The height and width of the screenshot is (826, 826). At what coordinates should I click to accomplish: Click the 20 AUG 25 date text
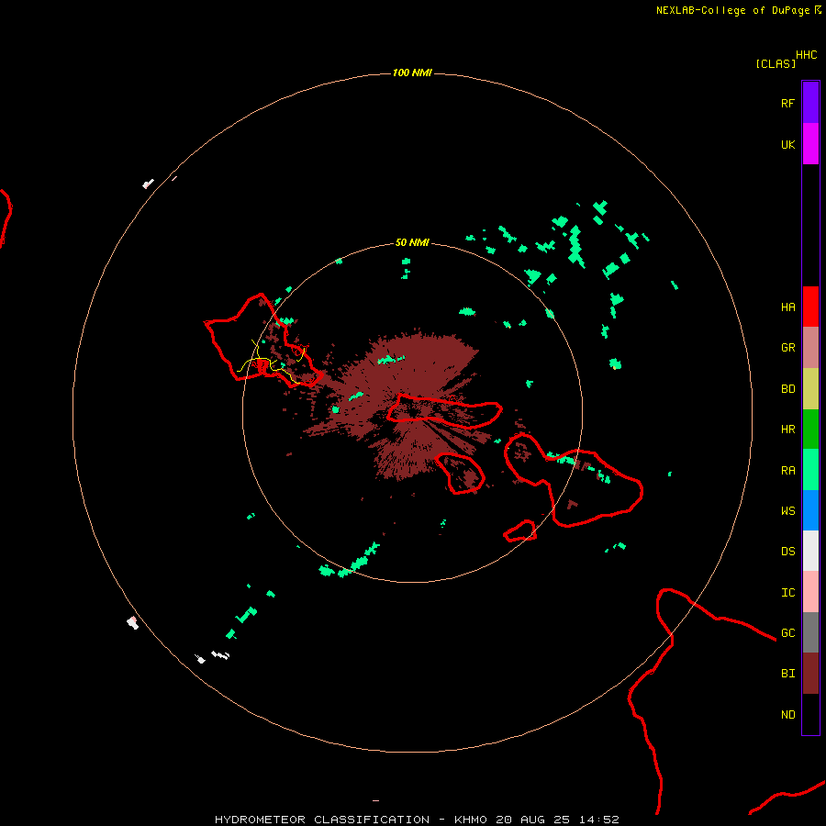534,820
